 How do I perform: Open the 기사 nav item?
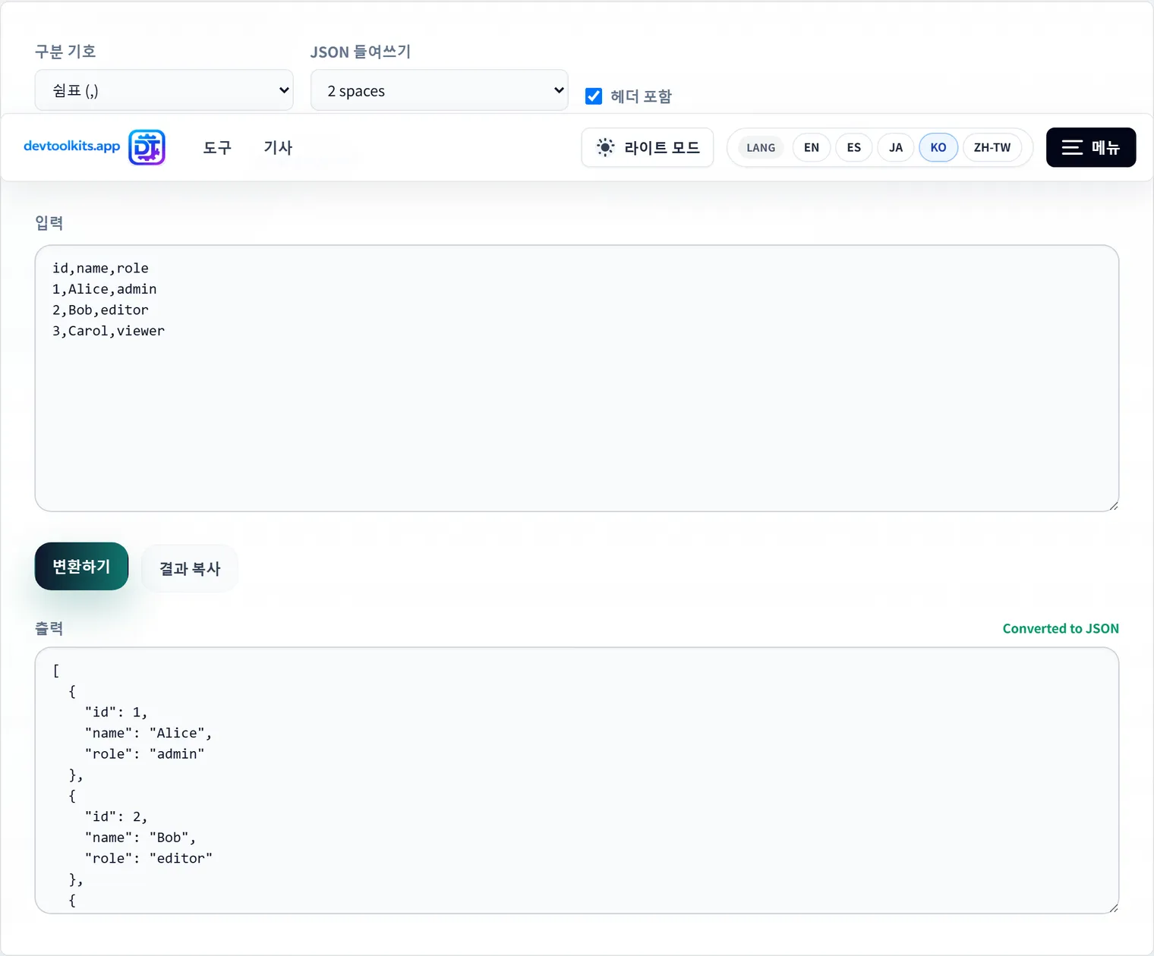click(x=278, y=147)
